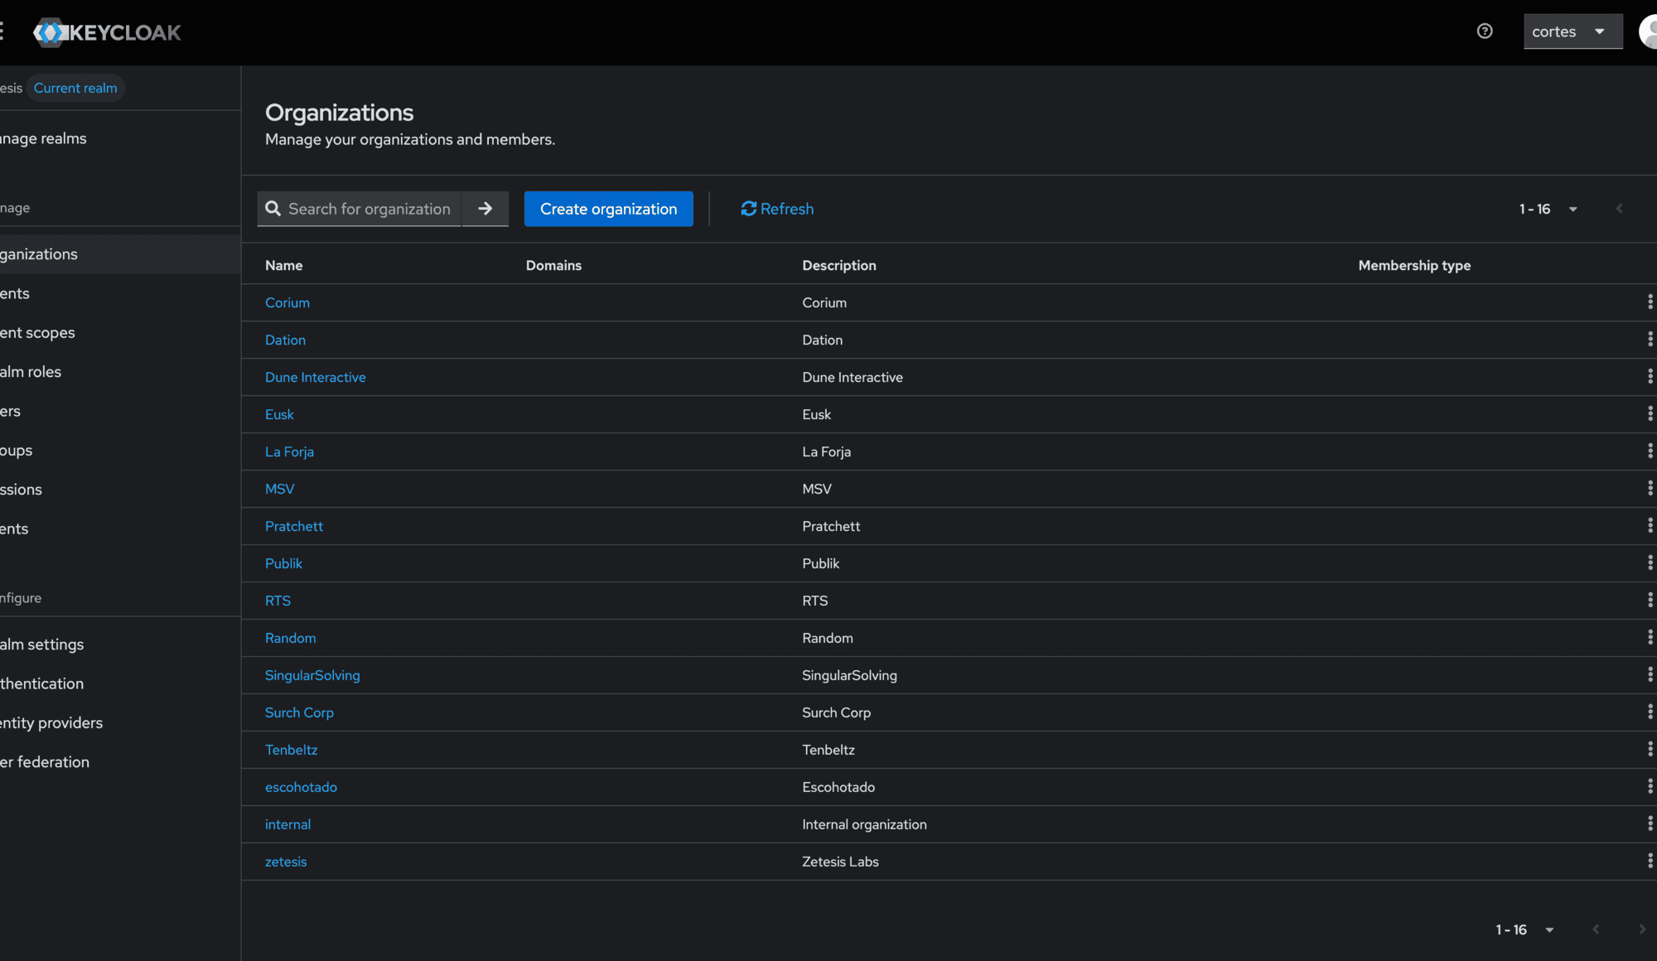This screenshot has height=961, width=1657.
Task: Click the Name column header
Action: [x=284, y=265]
